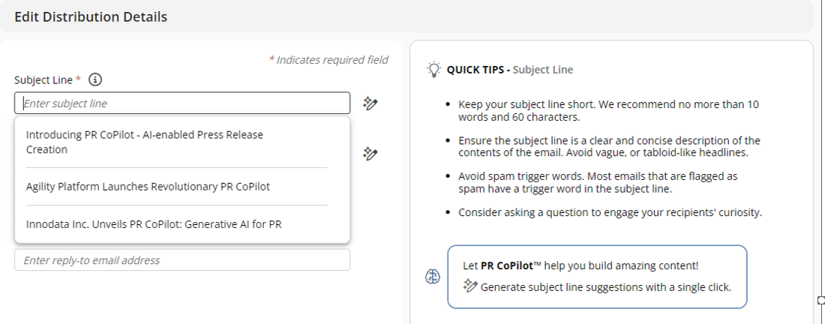
Task: Click the info icon beside Subject Line label
Action: coord(95,80)
